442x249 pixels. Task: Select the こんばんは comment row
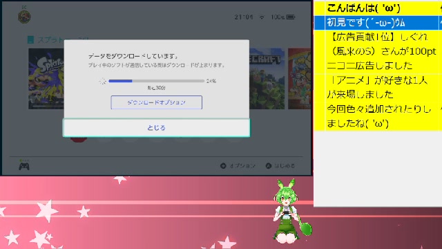click(x=378, y=8)
